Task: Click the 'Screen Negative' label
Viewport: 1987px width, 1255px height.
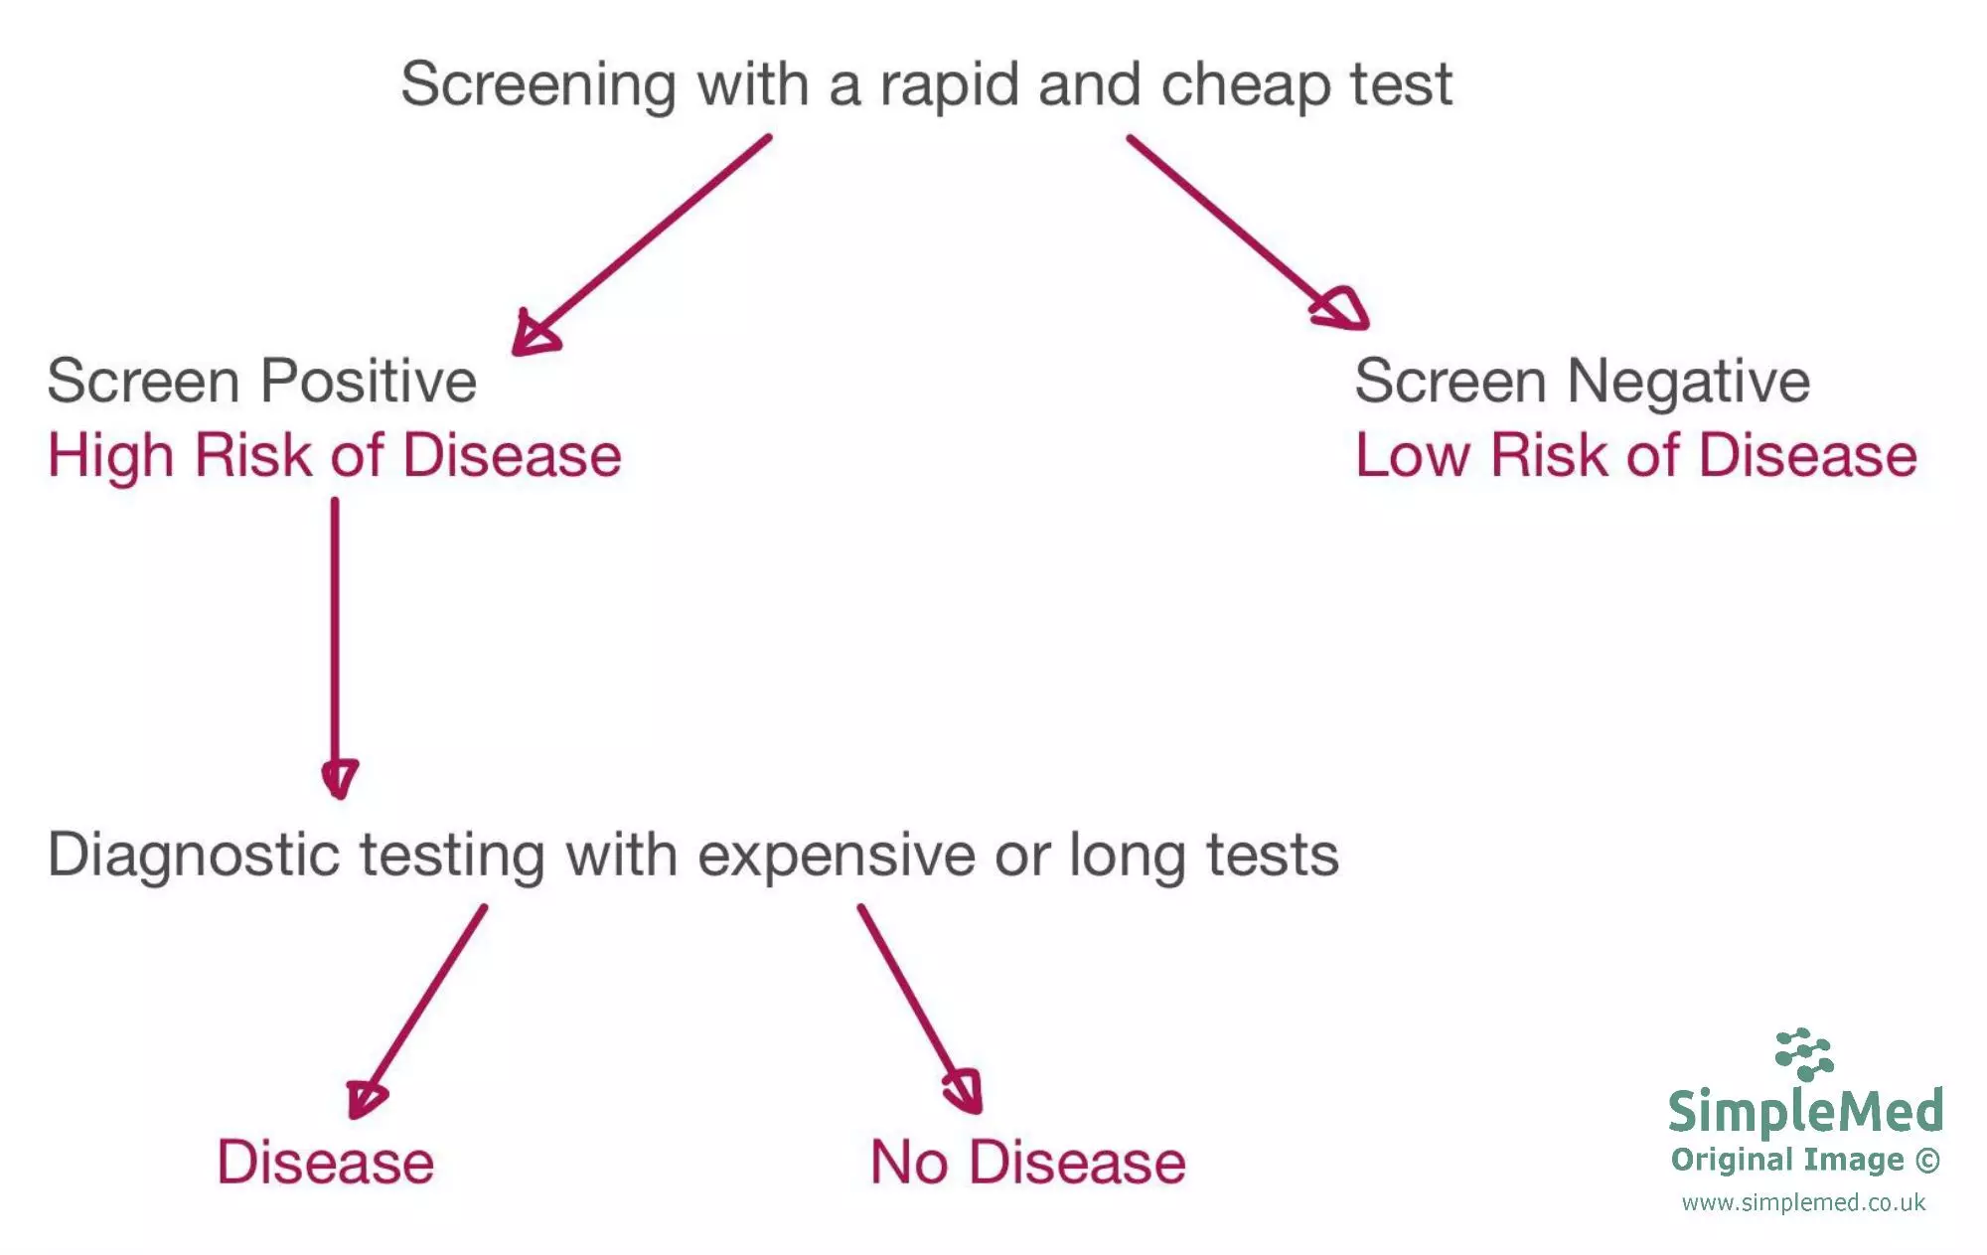Action: click(1582, 382)
